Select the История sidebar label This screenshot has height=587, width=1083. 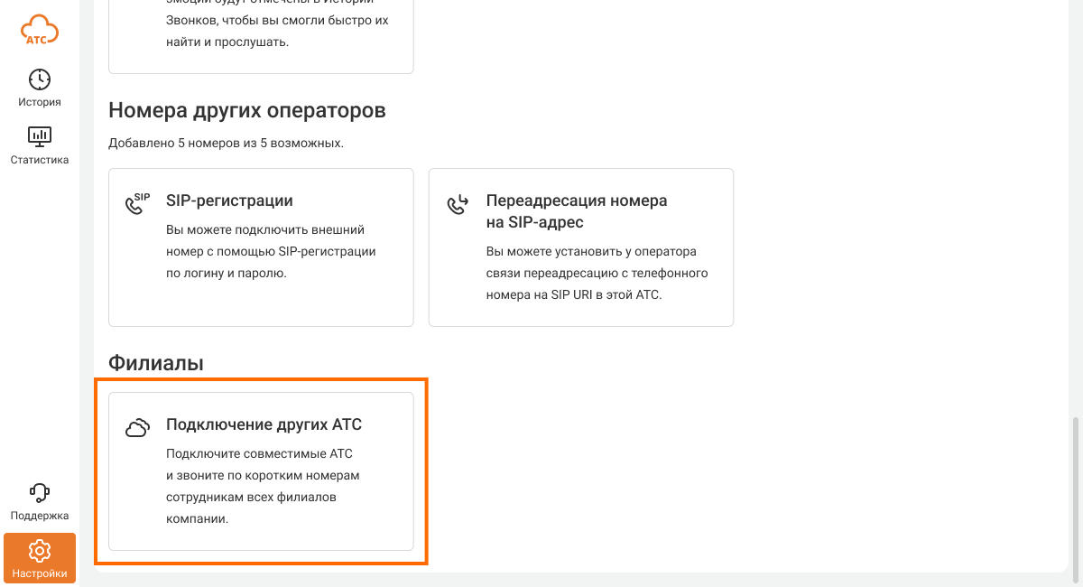pyautogui.click(x=40, y=102)
